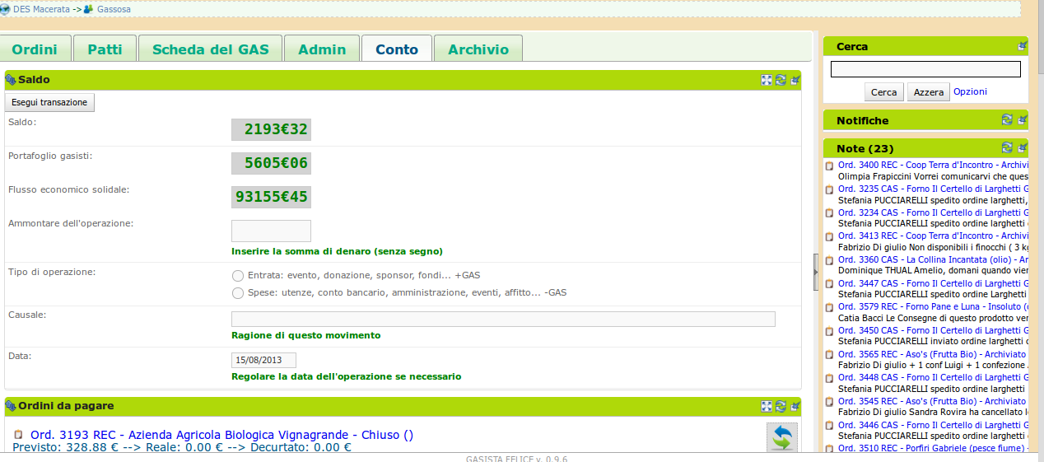
Task: Refresh the Ordini da pagare panel
Action: click(781, 406)
